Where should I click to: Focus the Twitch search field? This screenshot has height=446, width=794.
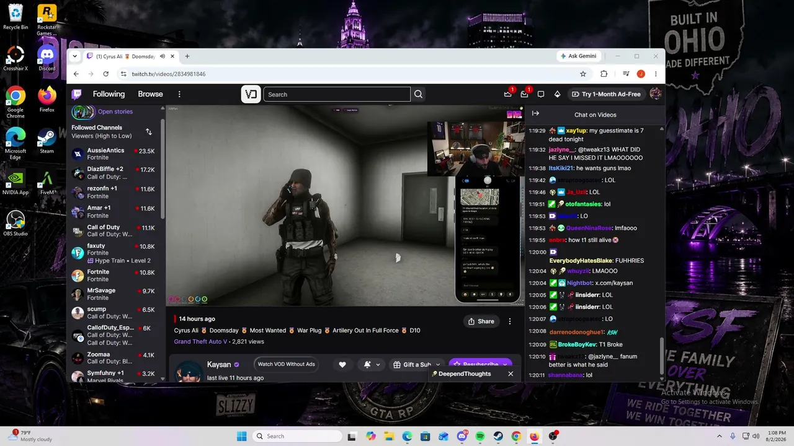tap(337, 94)
